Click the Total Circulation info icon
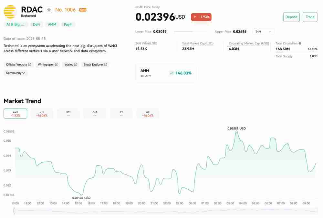 (x=300, y=43)
